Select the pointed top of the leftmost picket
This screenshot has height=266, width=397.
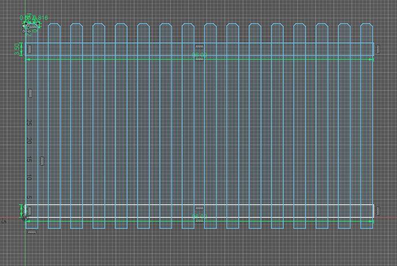(x=54, y=24)
